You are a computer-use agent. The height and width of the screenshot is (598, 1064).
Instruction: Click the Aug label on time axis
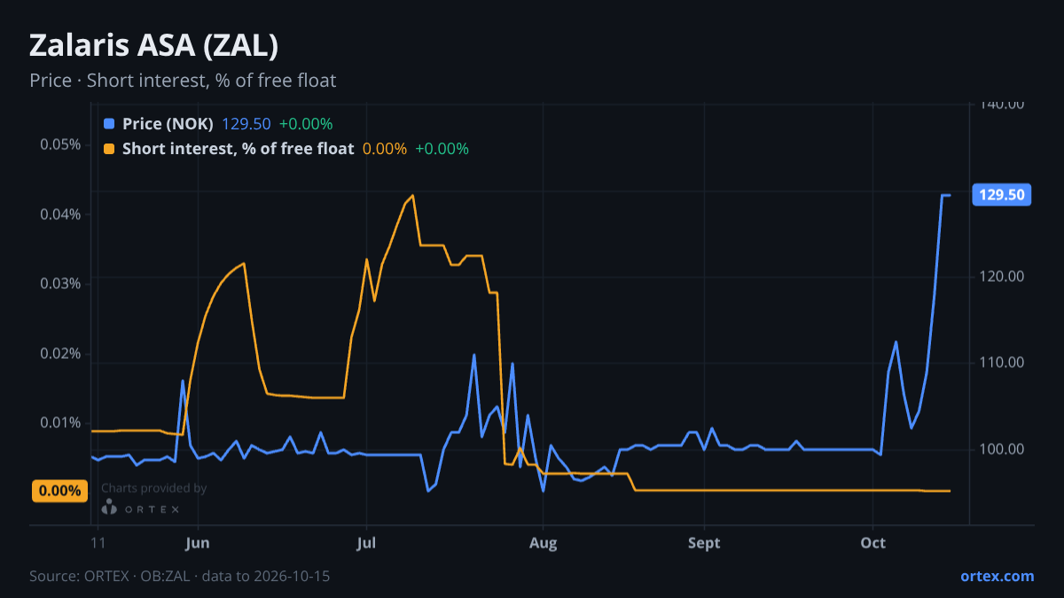[544, 543]
